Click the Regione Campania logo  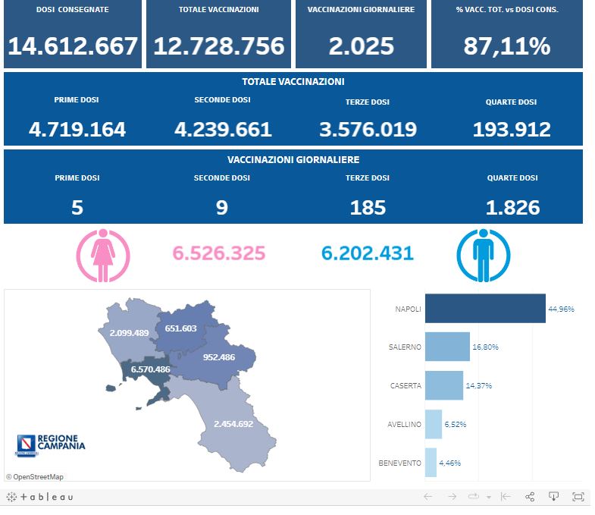(x=51, y=444)
